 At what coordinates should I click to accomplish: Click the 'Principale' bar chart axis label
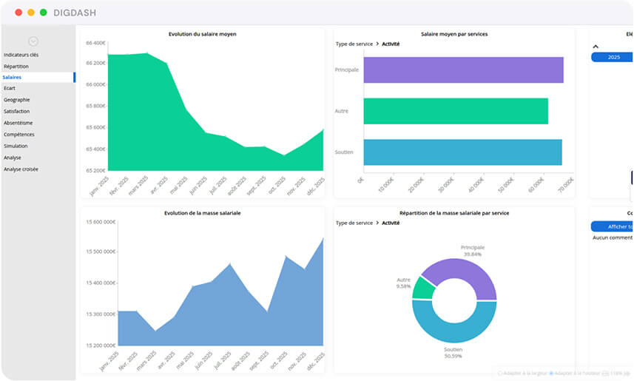coord(346,70)
